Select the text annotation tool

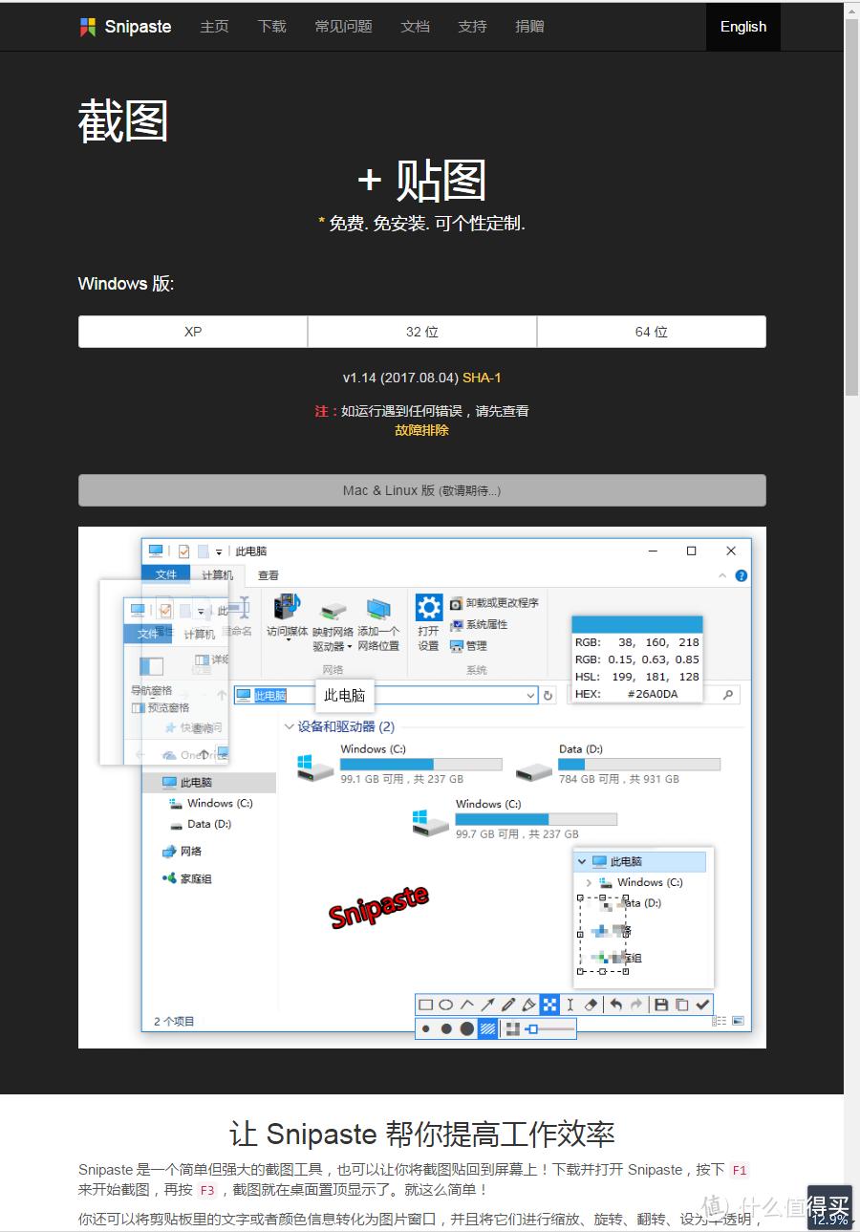570,1005
